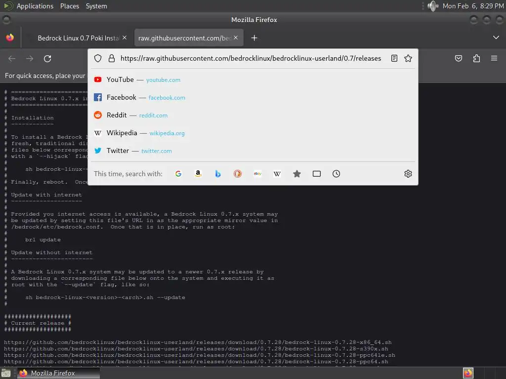Click the '# Current release #' heading
The height and width of the screenshot is (379, 506).
click(x=38, y=323)
